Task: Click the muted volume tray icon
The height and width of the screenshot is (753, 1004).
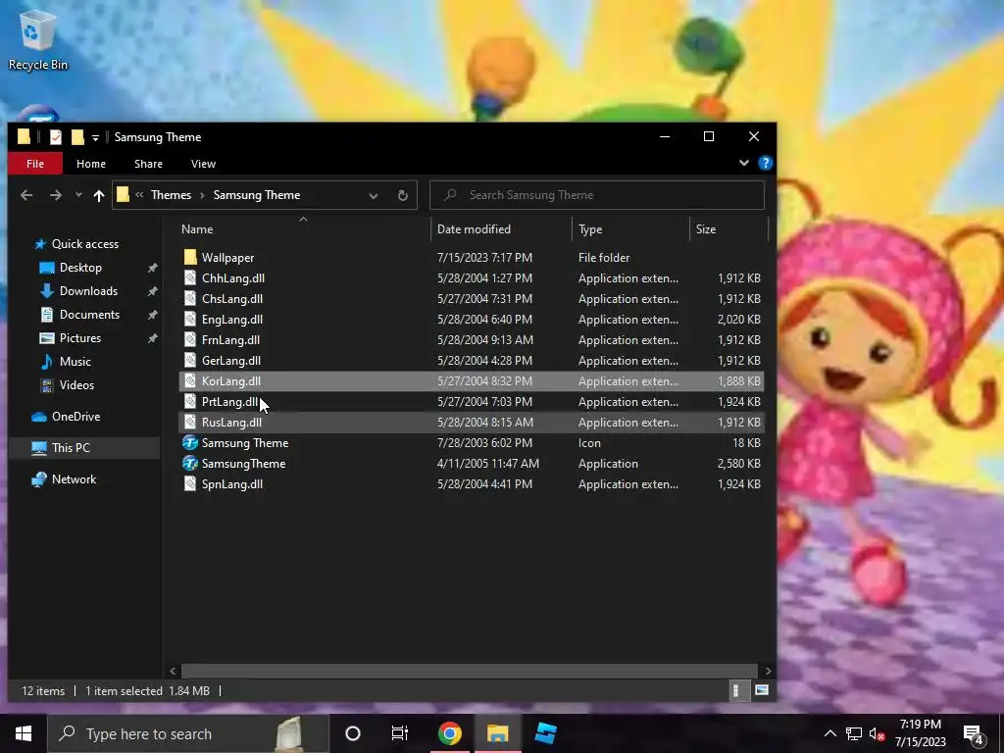Action: point(877,733)
